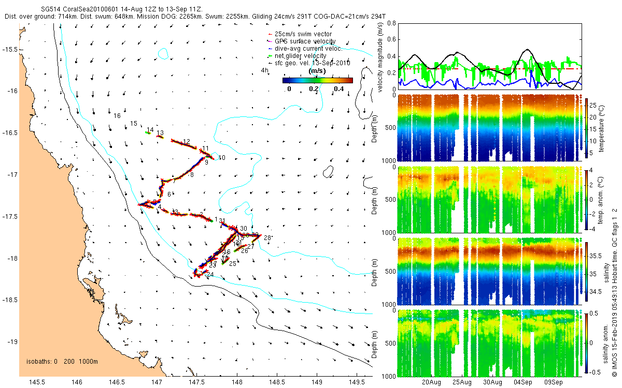622x388 pixels.
Task: Click latitude tick label -15.5
Action: 11,49
